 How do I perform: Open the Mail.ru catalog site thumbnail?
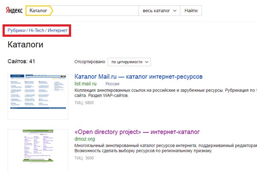point(38,97)
